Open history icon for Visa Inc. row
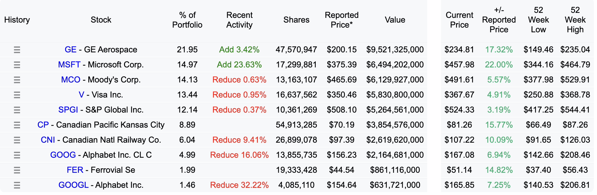The width and height of the screenshot is (597, 195). point(17,95)
